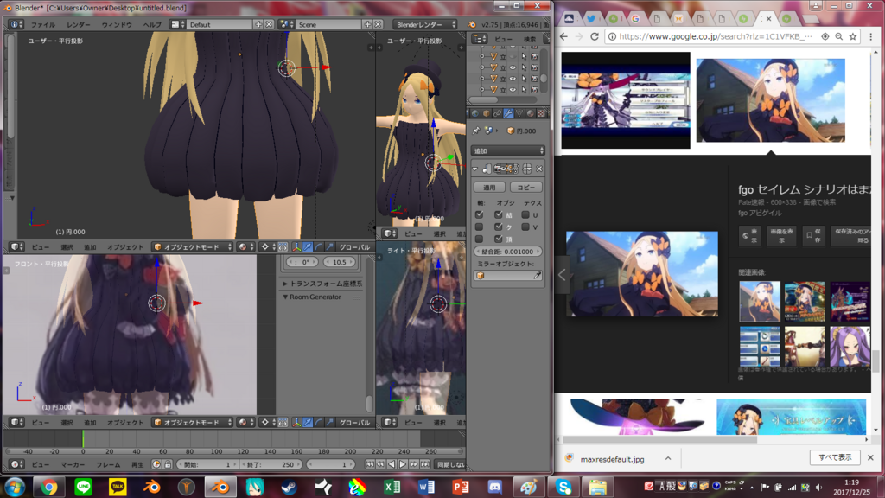Collapse the mirror modifier panel triangle
The image size is (885, 498).
[x=475, y=169]
